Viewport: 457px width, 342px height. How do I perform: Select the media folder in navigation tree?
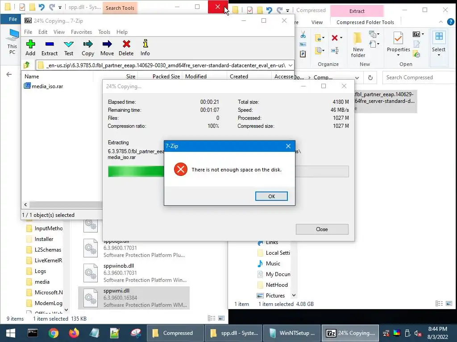point(42,282)
